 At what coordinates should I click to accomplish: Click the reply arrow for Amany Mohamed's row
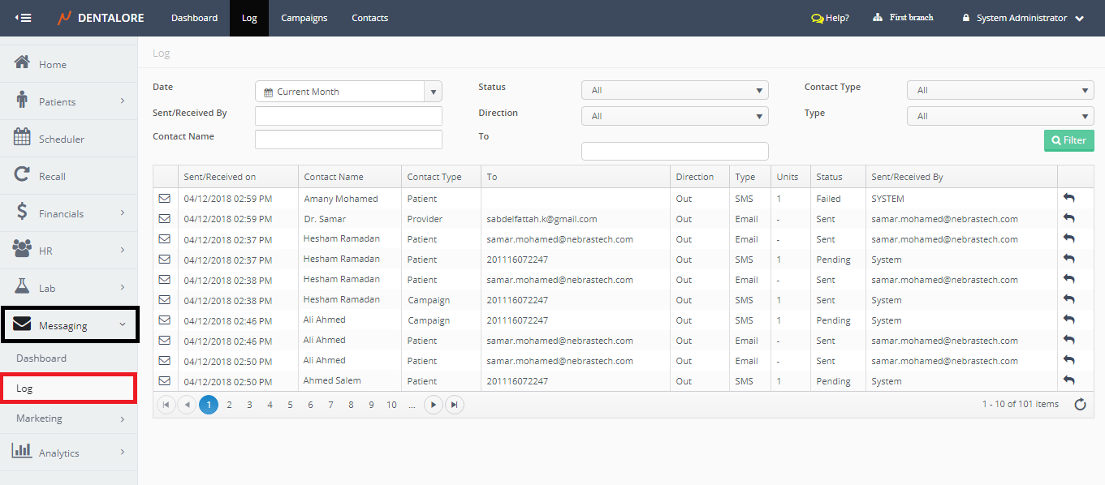pyautogui.click(x=1068, y=199)
